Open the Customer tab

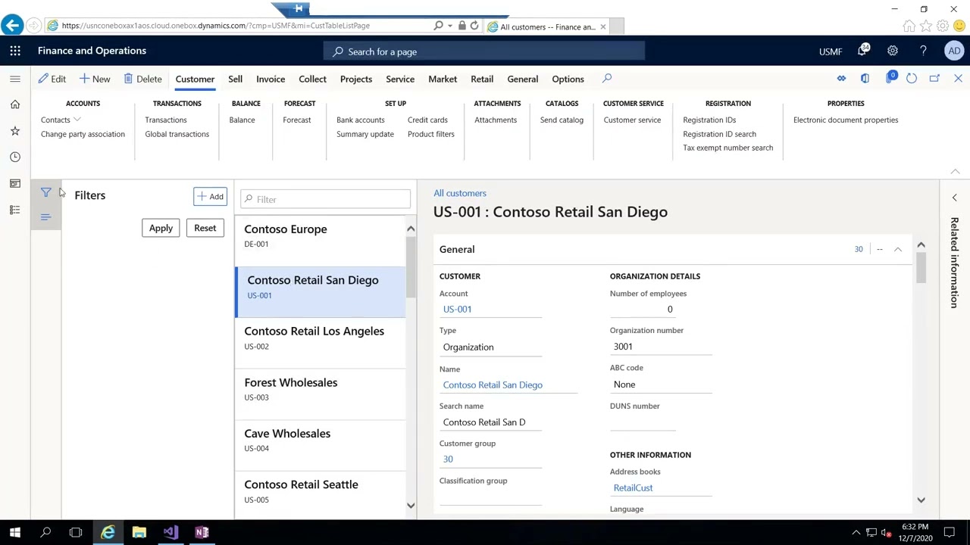point(195,79)
